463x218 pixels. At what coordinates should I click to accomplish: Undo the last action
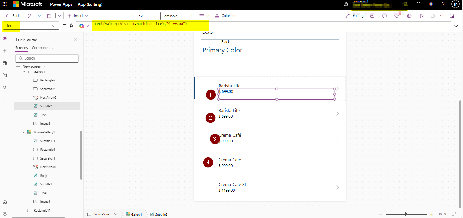pos(29,16)
